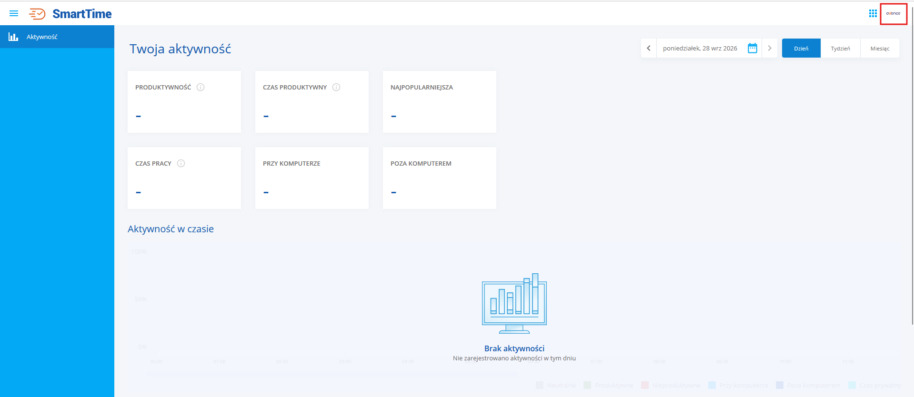Toggle the Nieproduktywne legend series
This screenshot has height=397, width=914.
click(x=671, y=385)
